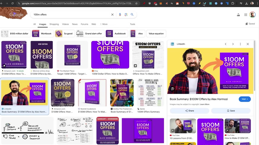The width and height of the screenshot is (259, 145).
Task: Click the Lens icon on the preview image
Action: [x=173, y=89]
